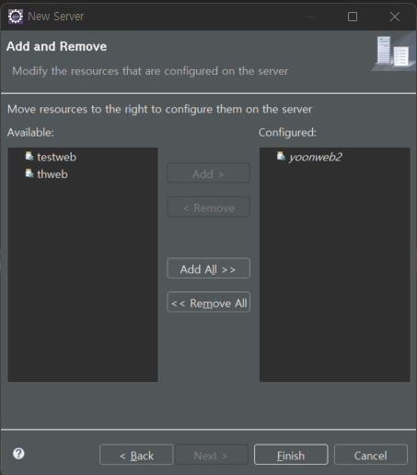
Task: Click the Add All >> button
Action: [x=209, y=268]
